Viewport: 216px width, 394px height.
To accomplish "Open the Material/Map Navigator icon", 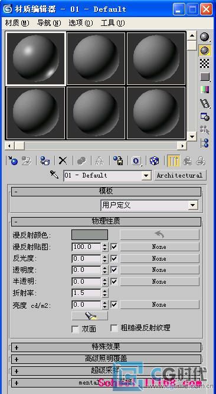I will 204,143.
